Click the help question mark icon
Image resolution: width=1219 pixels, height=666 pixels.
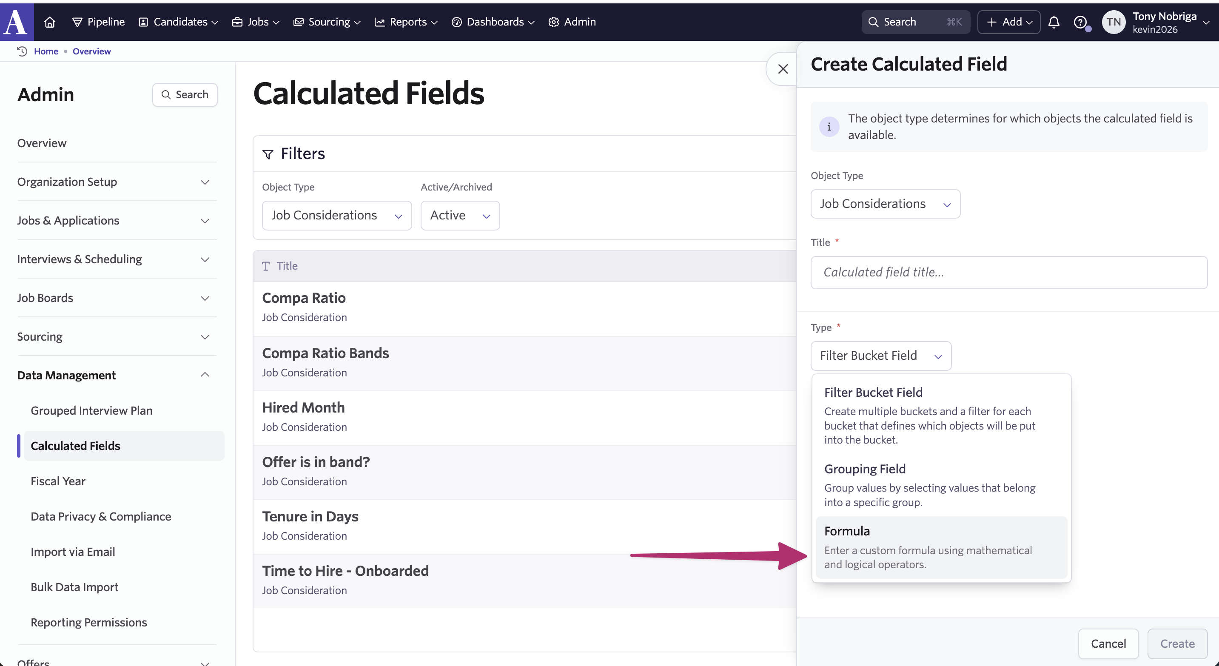[x=1080, y=22]
